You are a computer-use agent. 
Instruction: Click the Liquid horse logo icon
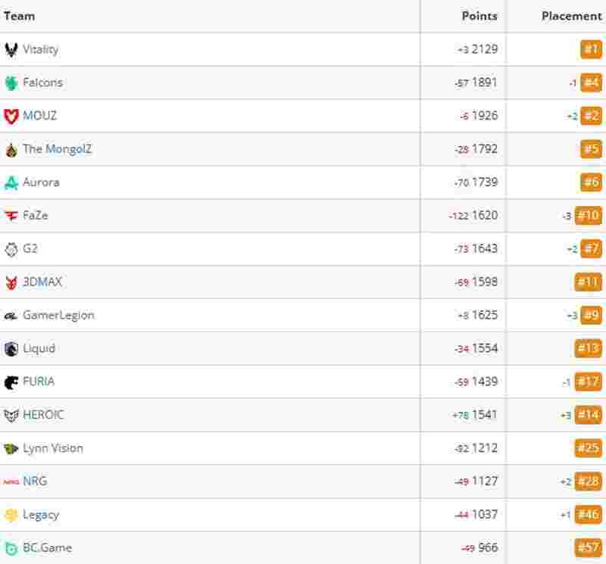point(11,349)
